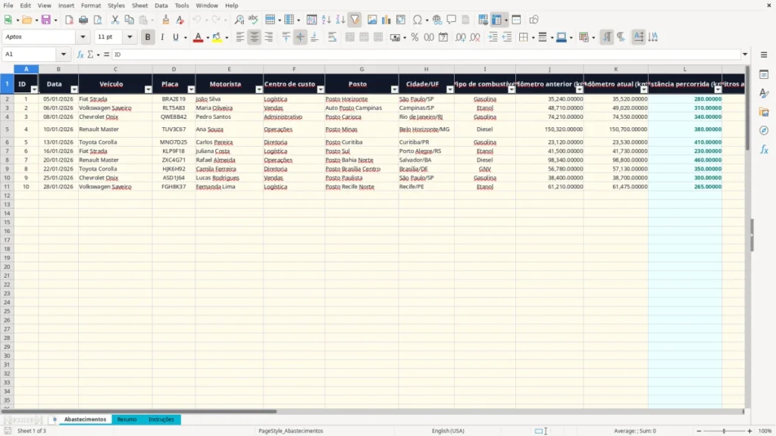Open the font size dropdown
776x436 pixels.
tap(130, 37)
